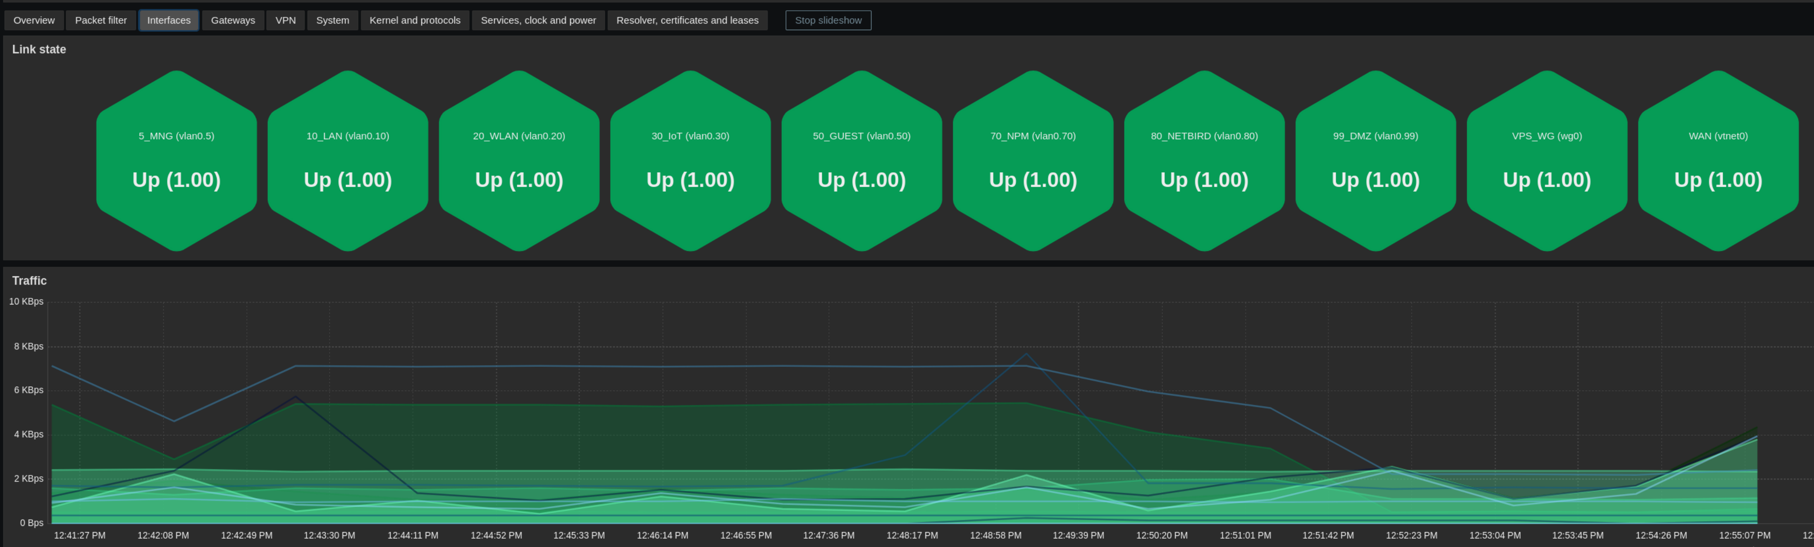Open Resolver, certificates and leases tab
This screenshot has width=1814, height=547.
click(x=687, y=20)
